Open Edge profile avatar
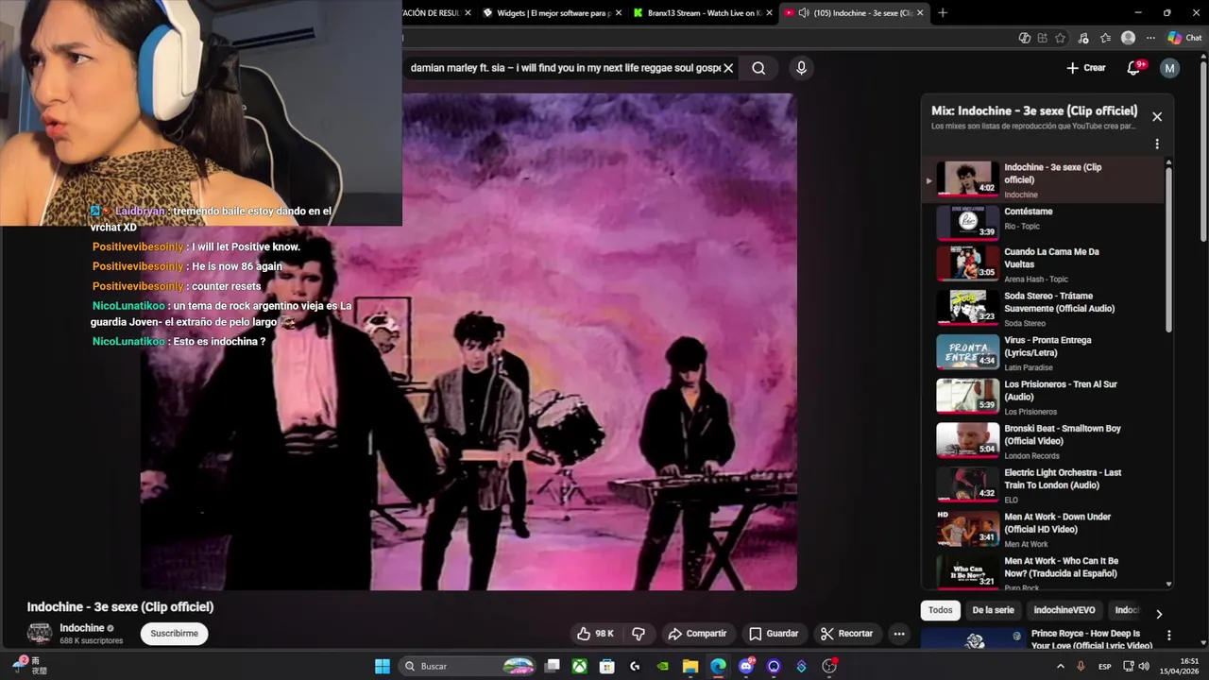Viewport: 1209px width, 680px height. coord(1128,38)
